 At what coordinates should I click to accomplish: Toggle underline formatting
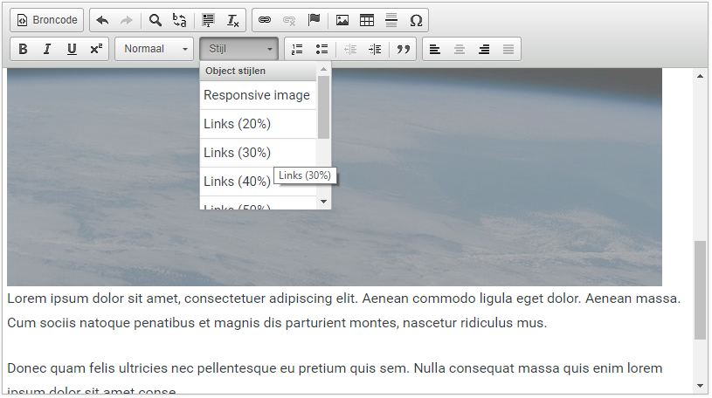click(x=72, y=49)
